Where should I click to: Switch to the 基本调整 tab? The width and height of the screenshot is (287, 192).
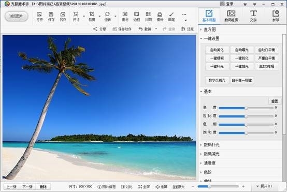[209, 16]
